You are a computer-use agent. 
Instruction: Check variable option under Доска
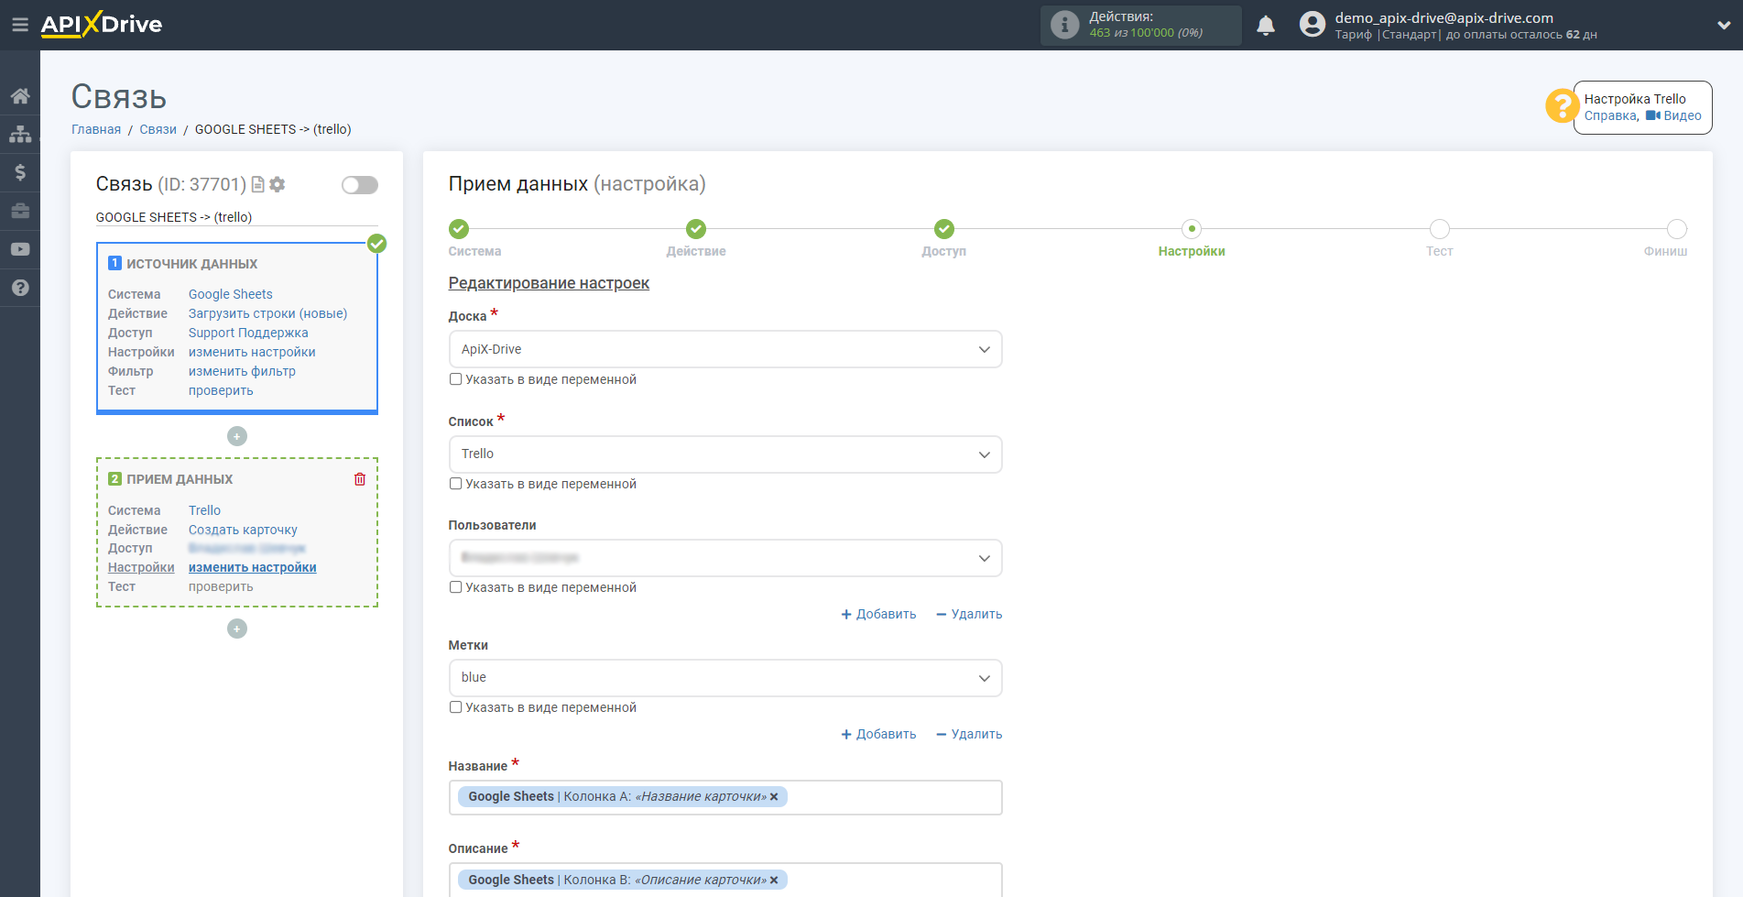coord(455,379)
